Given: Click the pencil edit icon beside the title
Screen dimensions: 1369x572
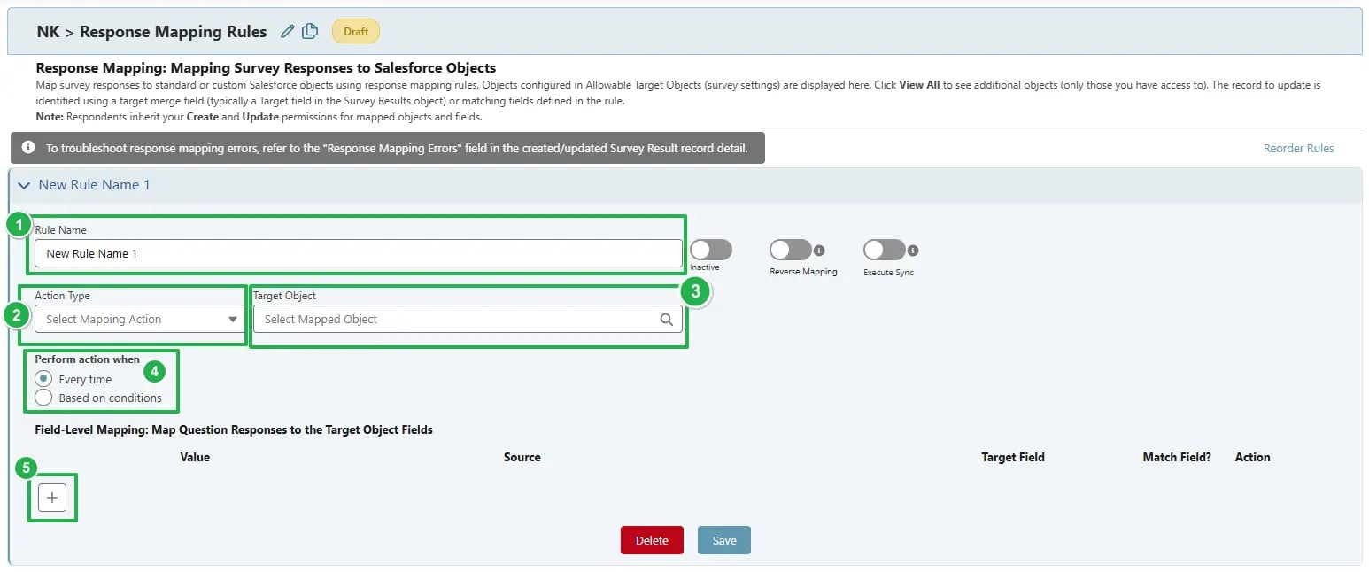Looking at the screenshot, I should click(x=287, y=32).
